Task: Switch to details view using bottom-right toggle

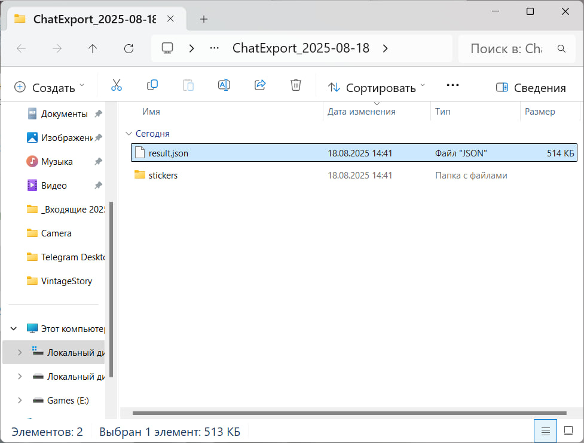Action: [x=545, y=430]
